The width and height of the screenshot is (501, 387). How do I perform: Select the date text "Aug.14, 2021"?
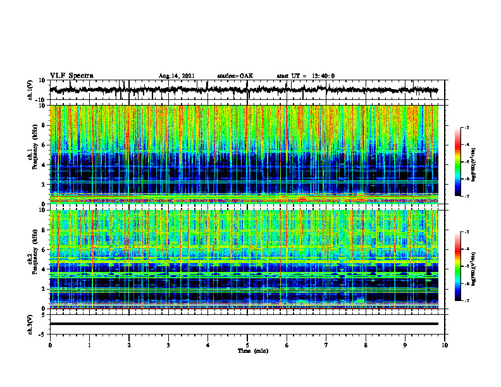[176, 76]
